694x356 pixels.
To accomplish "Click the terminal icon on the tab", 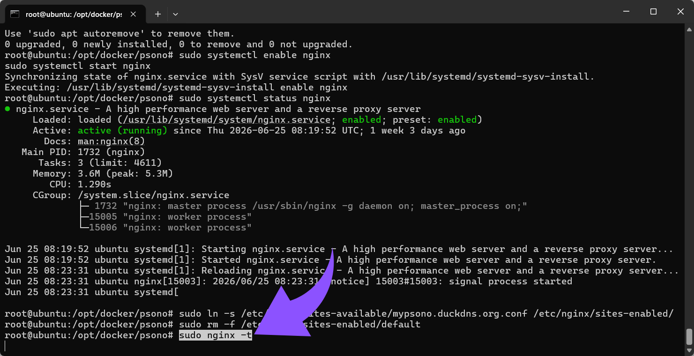I will click(x=15, y=14).
